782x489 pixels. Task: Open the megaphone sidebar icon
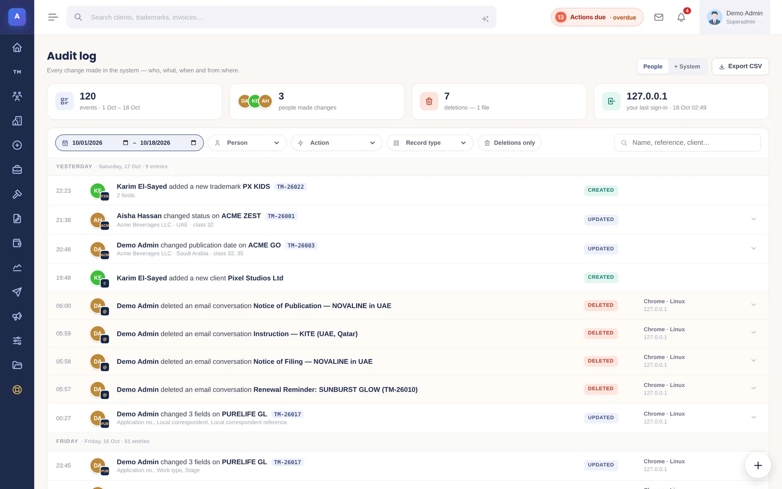(17, 316)
